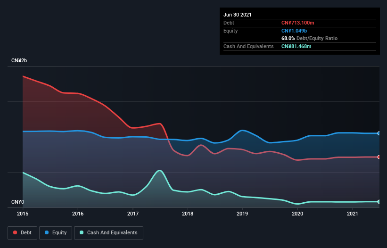Image resolution: width=387 pixels, height=248 pixels.
Task: Click the Jun 30 2021 tooltip date
Action: (238, 15)
